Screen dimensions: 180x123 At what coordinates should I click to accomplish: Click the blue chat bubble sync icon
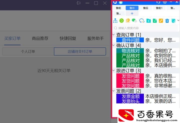[x=142, y=21]
